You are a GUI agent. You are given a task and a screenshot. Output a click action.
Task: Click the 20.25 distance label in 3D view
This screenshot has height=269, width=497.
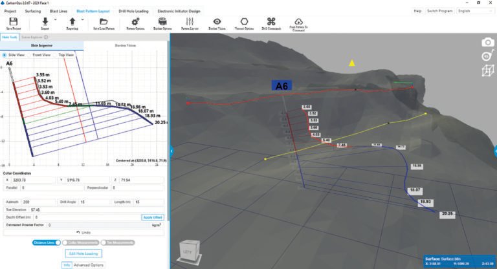pyautogui.click(x=447, y=215)
